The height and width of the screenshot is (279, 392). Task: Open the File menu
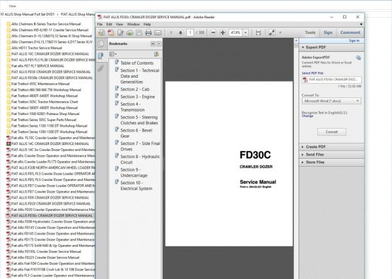point(100,24)
